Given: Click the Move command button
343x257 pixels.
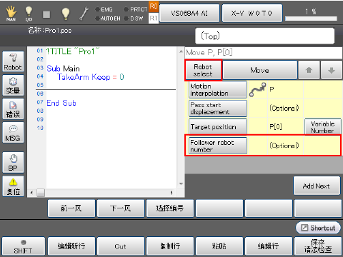Looking at the screenshot, I should coord(260,70).
